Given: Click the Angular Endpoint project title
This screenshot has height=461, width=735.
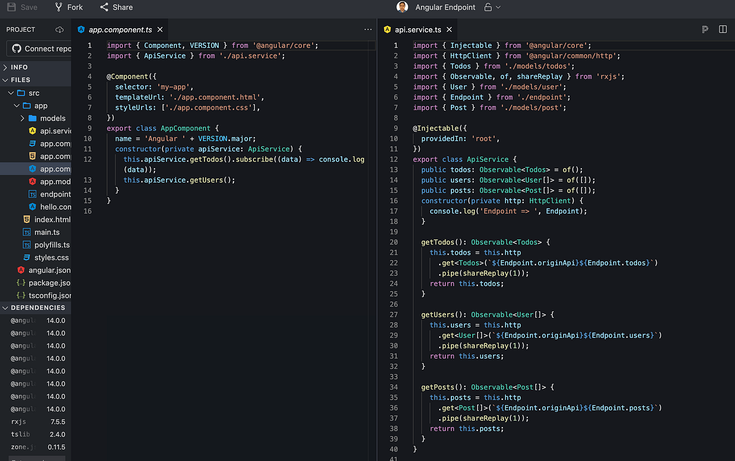Looking at the screenshot, I should pyautogui.click(x=445, y=7).
